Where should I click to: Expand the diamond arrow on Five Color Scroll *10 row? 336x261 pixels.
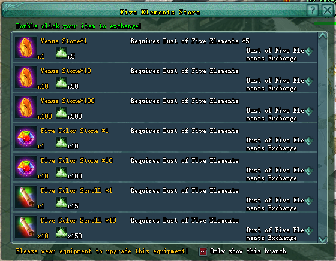[x=309, y=231]
